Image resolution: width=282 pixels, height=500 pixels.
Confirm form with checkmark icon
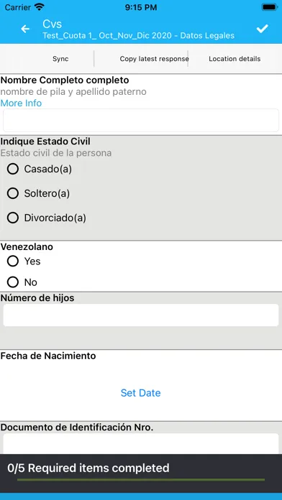click(262, 29)
